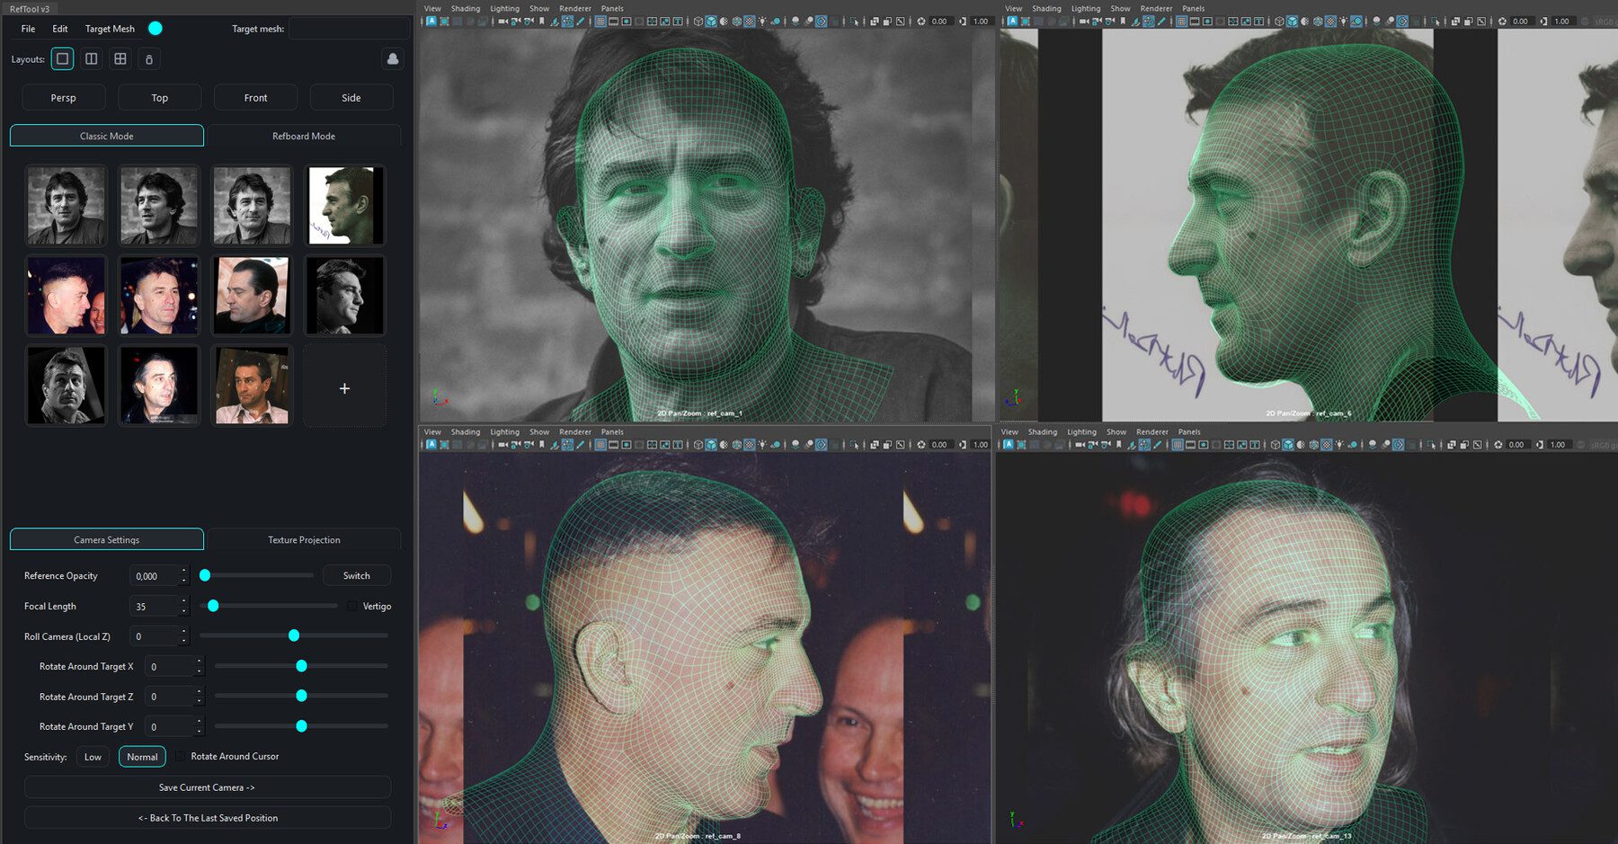This screenshot has width=1618, height=844.
Task: Click the lock icon beside layout buttons
Action: tap(149, 59)
